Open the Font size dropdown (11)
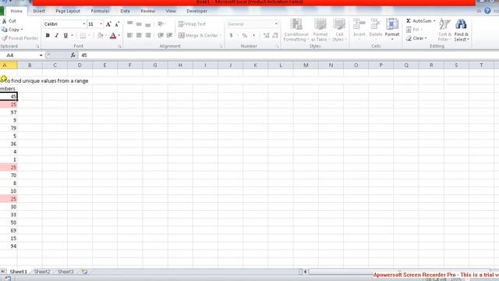499x281 pixels. pos(101,24)
